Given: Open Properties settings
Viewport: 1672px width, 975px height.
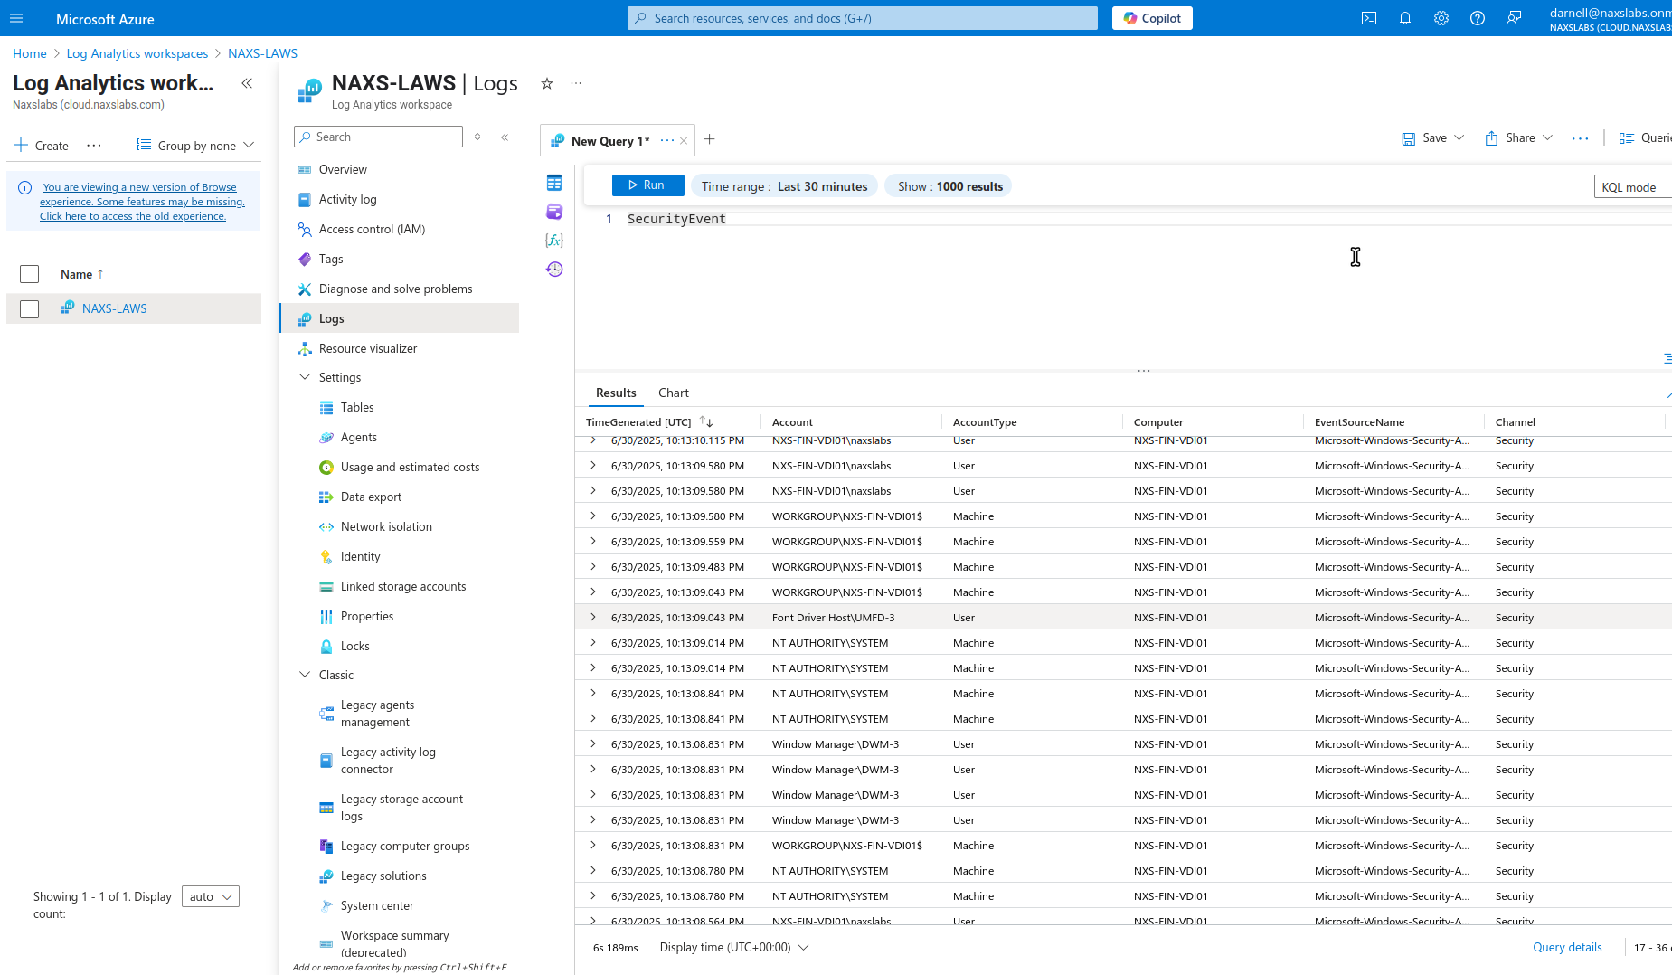Looking at the screenshot, I should point(367,616).
